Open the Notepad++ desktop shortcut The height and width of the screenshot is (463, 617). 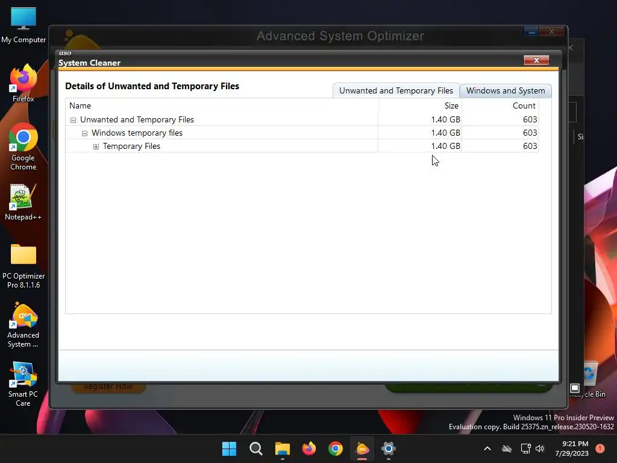pyautogui.click(x=23, y=201)
